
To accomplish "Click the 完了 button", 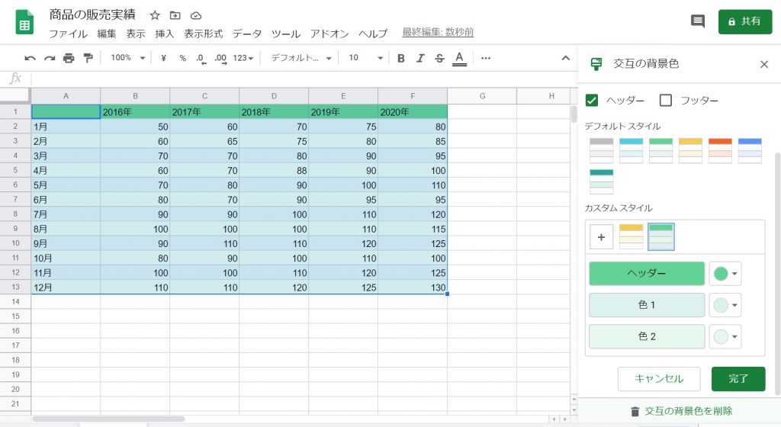I will click(x=738, y=379).
